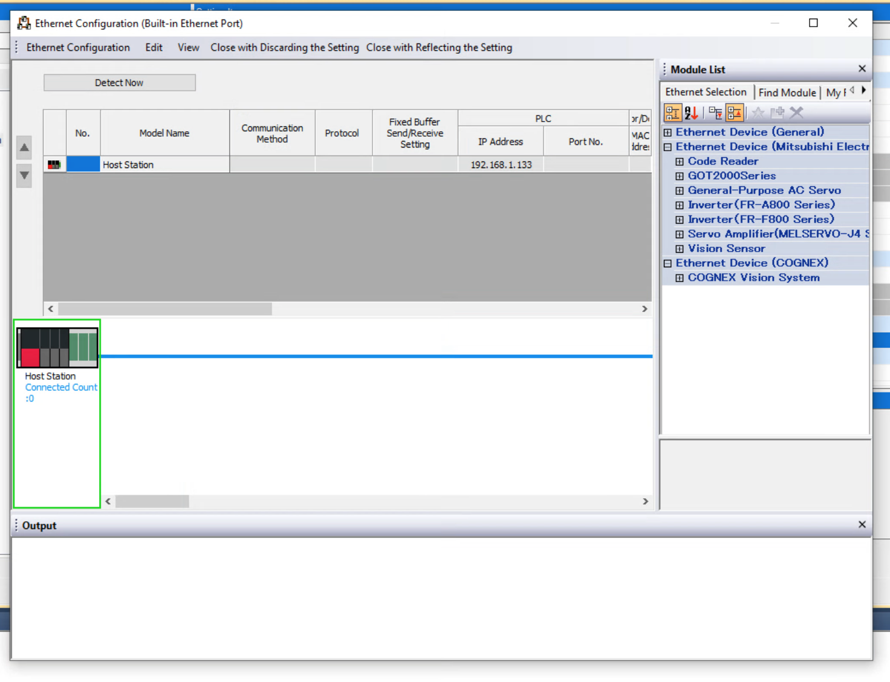Collapse Ethernet Device (COGNEX) node
This screenshot has height=682, width=890.
coord(667,263)
